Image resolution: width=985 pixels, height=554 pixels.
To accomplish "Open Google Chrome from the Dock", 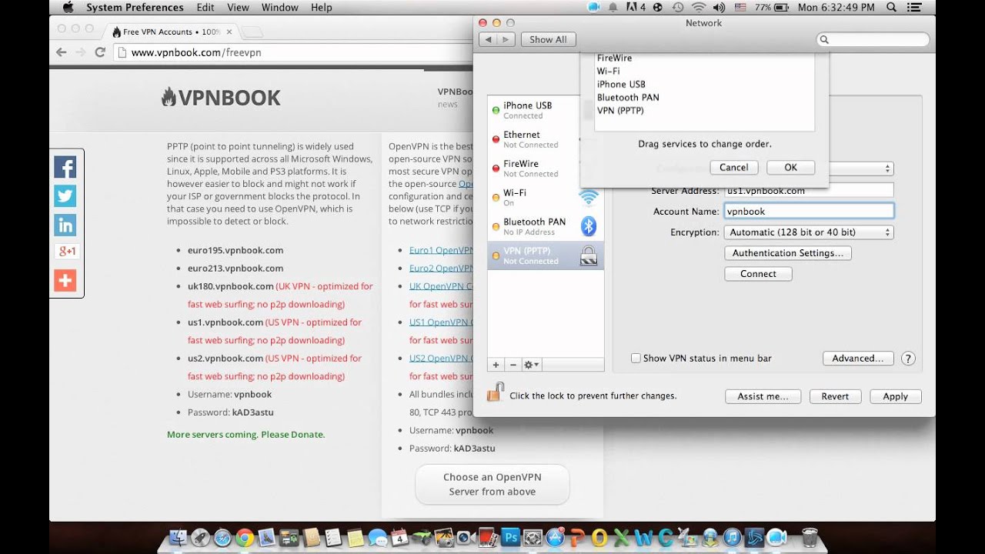I will [x=245, y=537].
